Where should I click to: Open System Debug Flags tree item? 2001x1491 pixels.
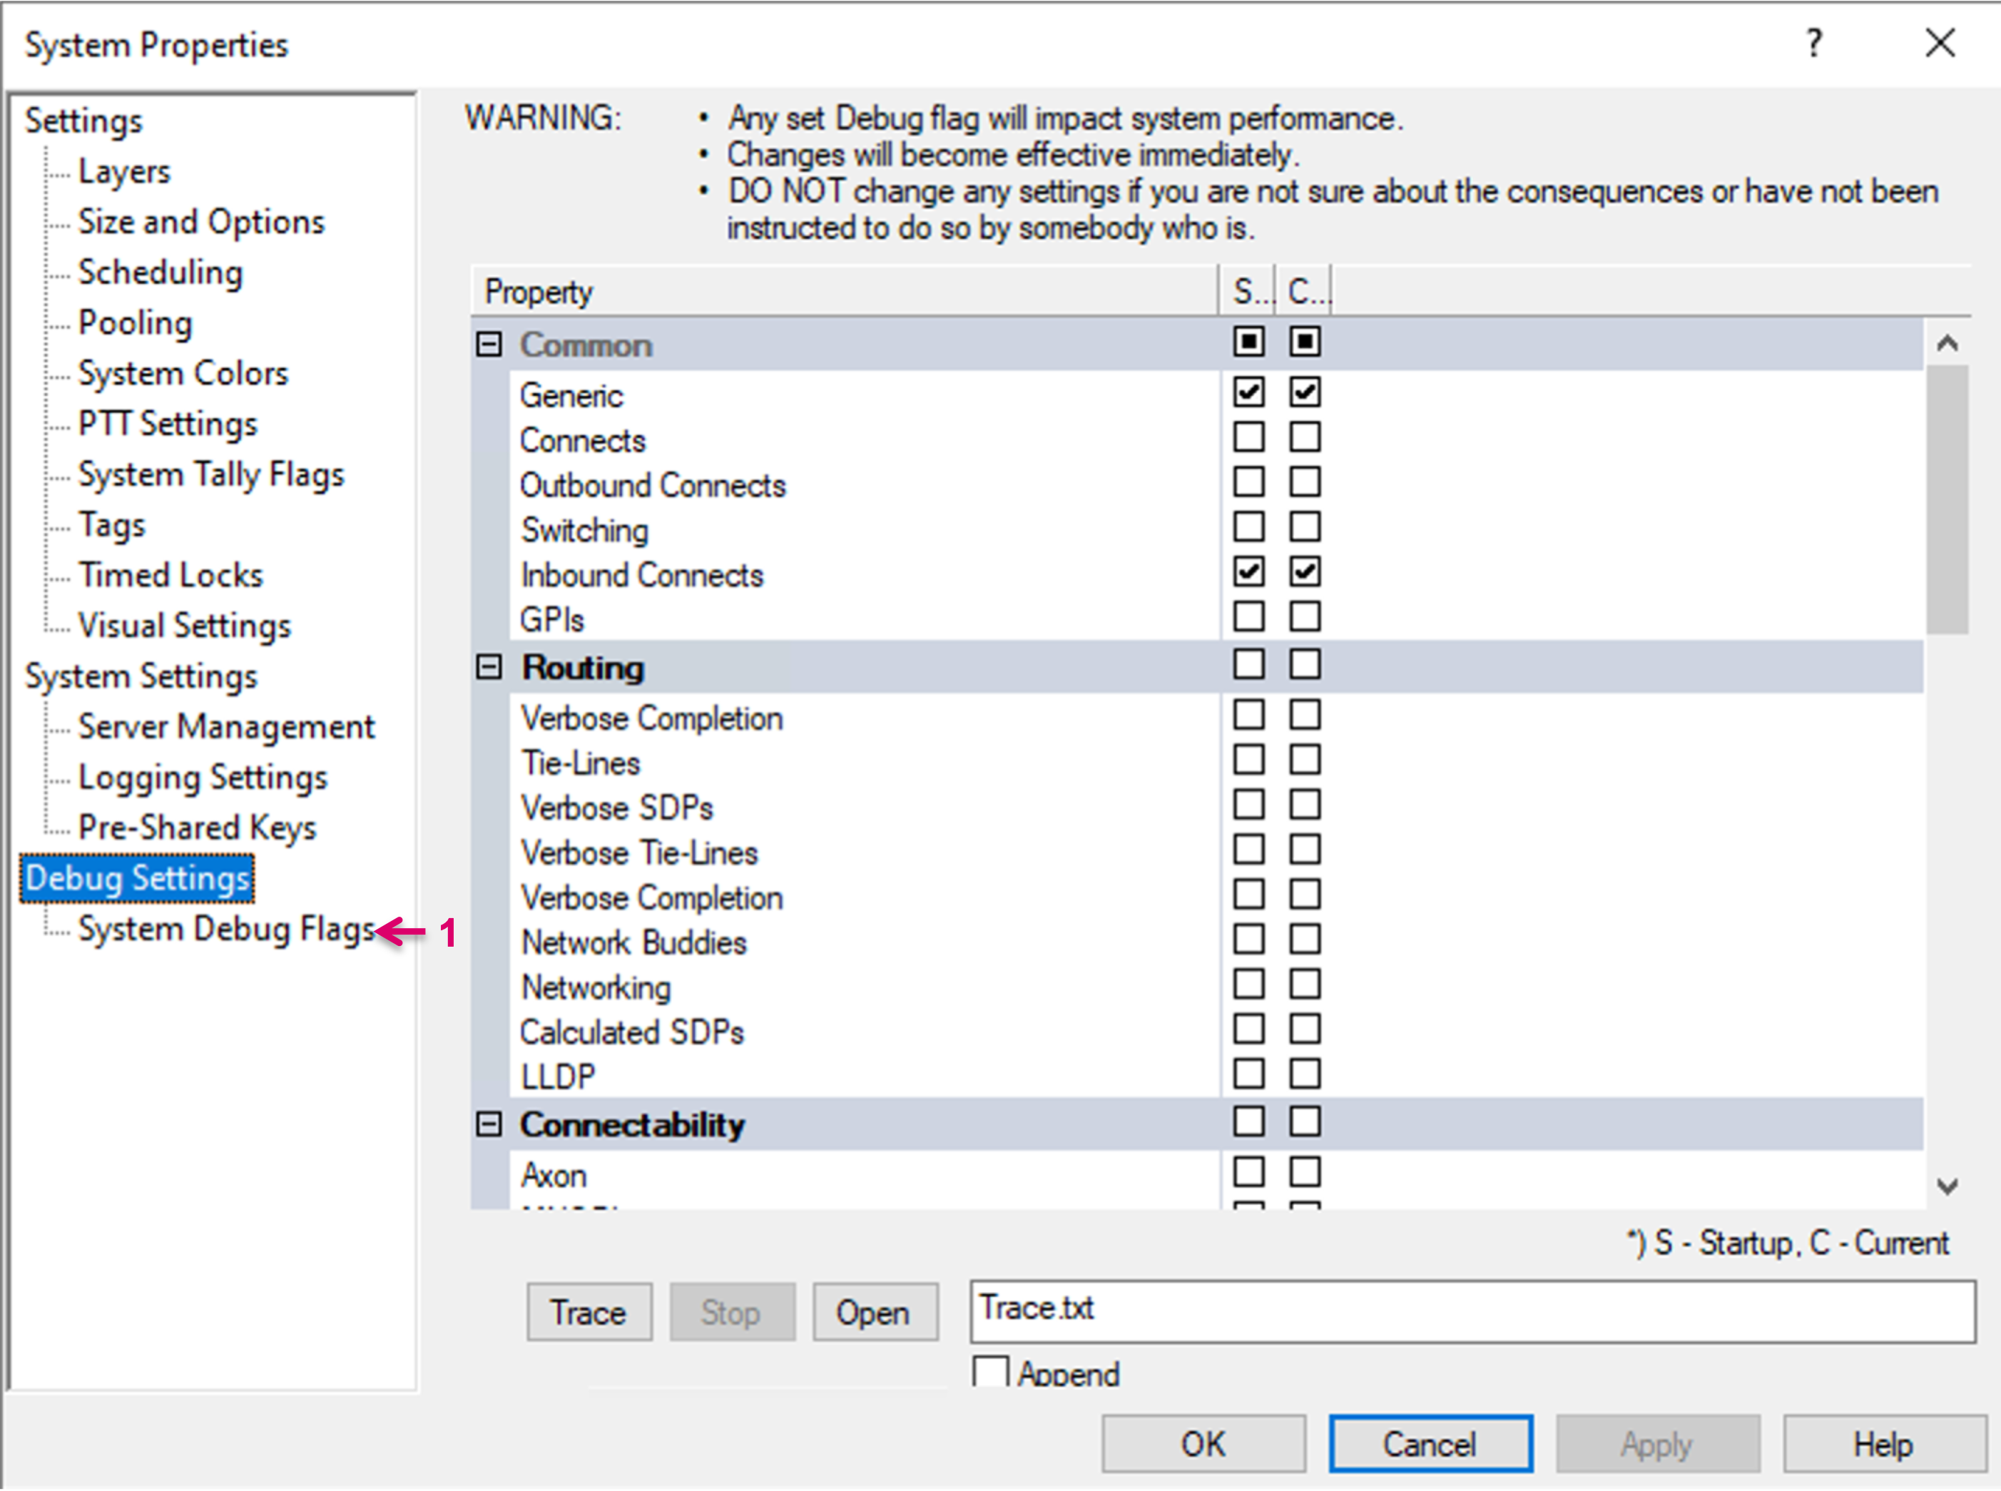point(225,929)
